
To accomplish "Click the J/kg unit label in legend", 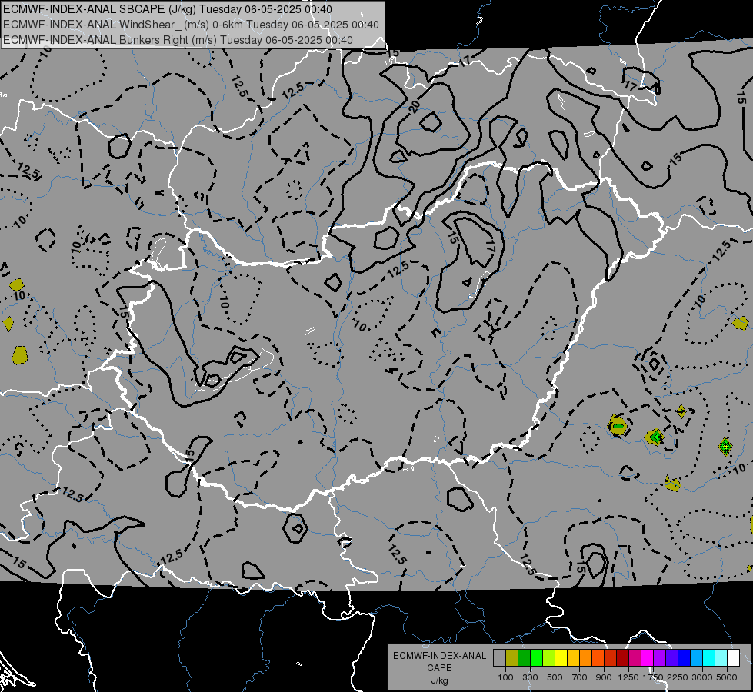I will [x=439, y=680].
